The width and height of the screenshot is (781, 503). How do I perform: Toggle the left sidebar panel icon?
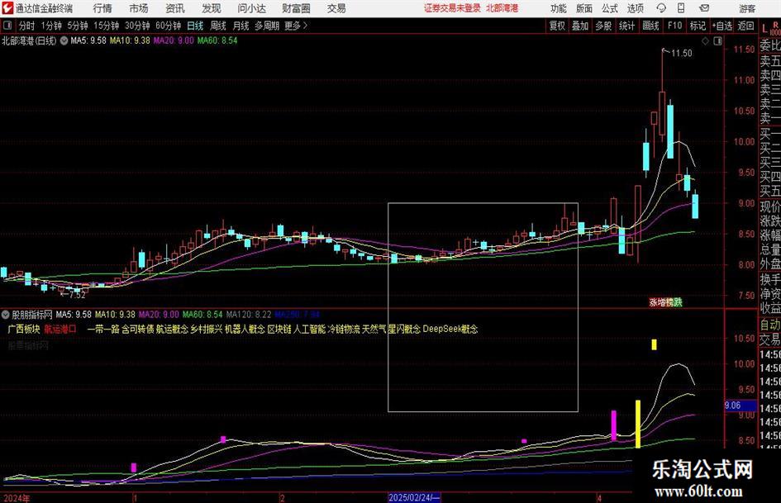(x=7, y=26)
